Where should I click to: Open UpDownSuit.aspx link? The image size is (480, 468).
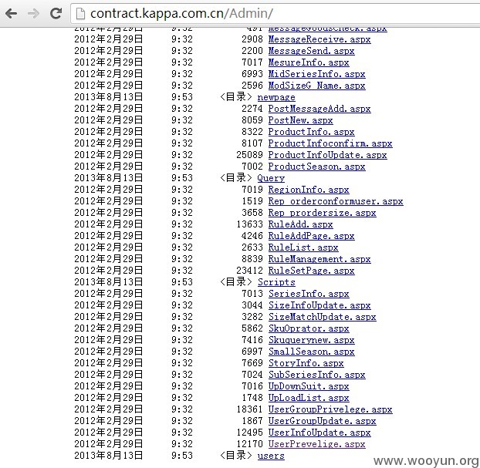[x=309, y=386]
